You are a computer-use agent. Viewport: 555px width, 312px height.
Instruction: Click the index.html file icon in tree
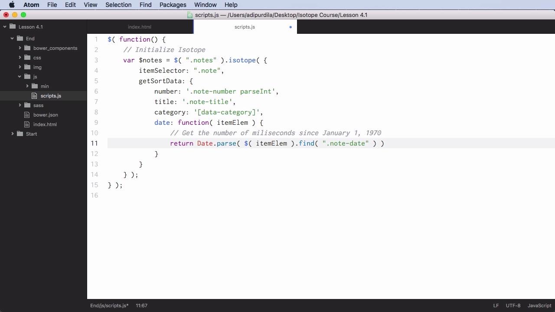(27, 124)
